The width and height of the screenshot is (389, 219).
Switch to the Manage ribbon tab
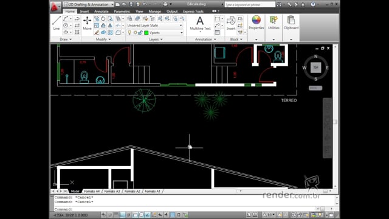(155, 12)
